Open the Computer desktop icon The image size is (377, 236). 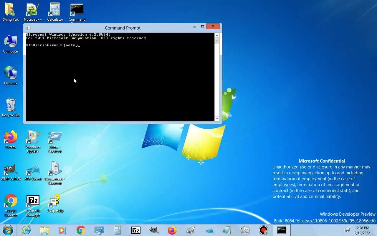pyautogui.click(x=11, y=44)
